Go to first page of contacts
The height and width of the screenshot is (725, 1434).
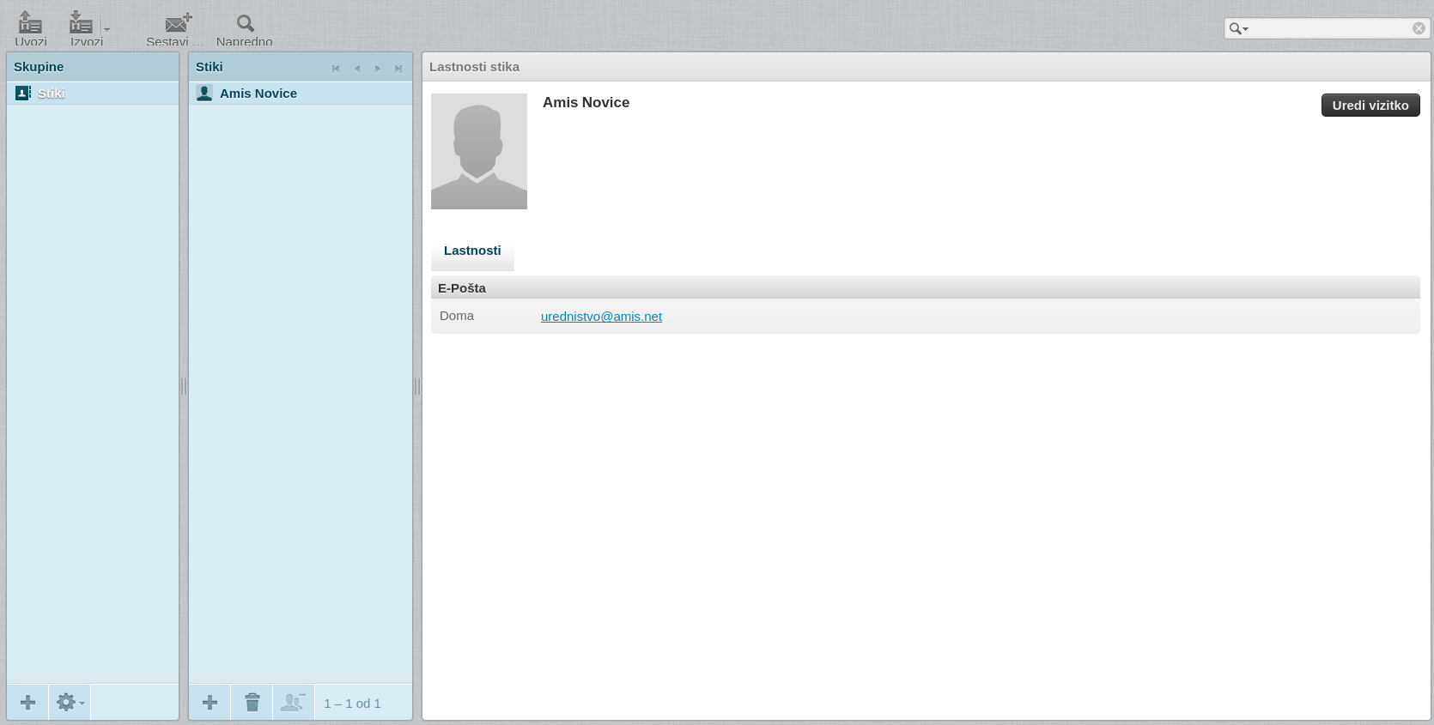pyautogui.click(x=336, y=69)
